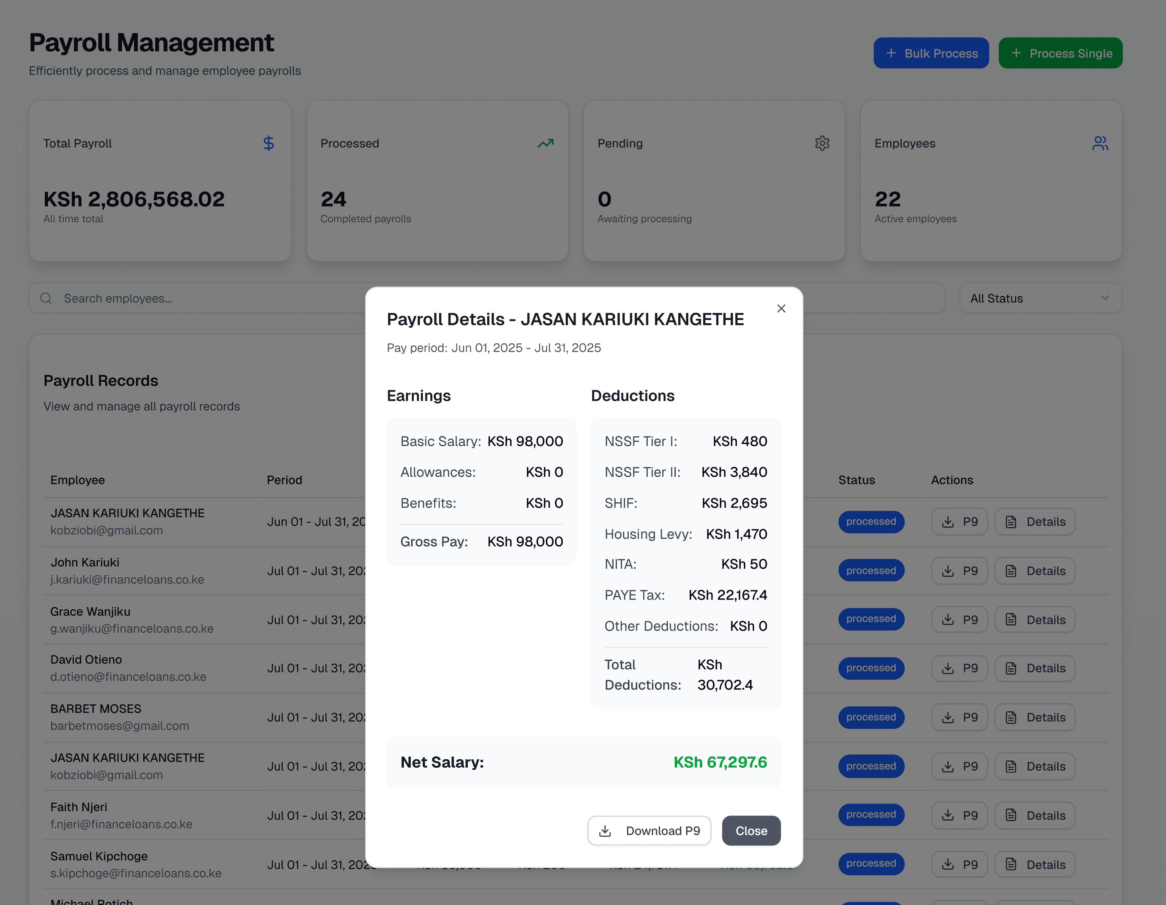
Task: Open Details for Faith Njeri
Action: pos(1035,815)
